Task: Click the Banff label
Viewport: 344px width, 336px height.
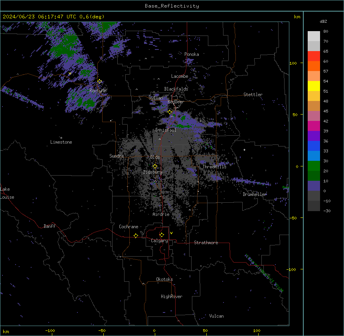Action: pos(49,226)
